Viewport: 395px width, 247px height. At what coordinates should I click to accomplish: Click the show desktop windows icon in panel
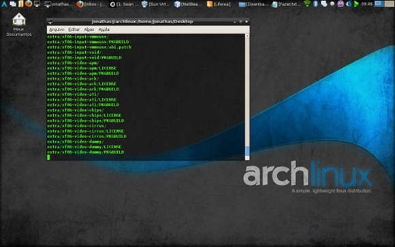(13, 4)
